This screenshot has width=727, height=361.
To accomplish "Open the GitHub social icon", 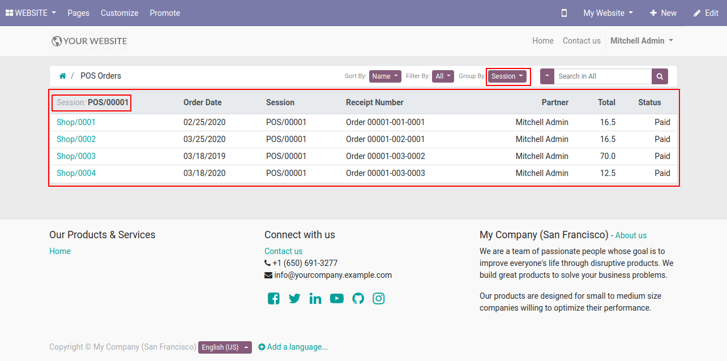I will (x=358, y=298).
